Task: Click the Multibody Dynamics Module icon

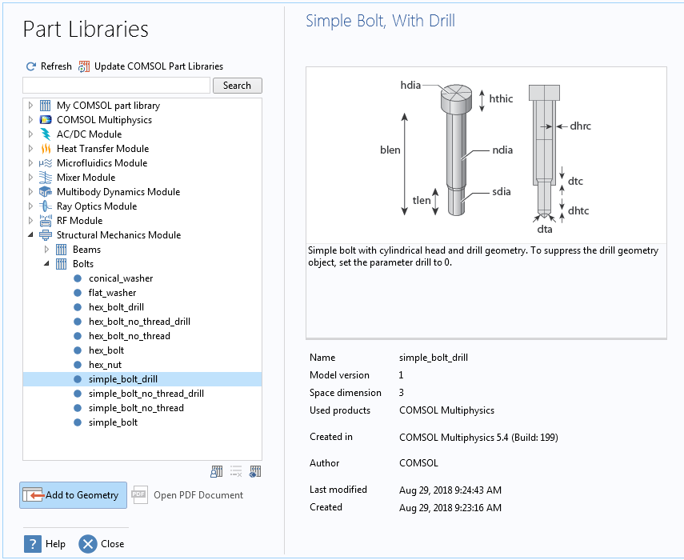Action: pos(46,192)
